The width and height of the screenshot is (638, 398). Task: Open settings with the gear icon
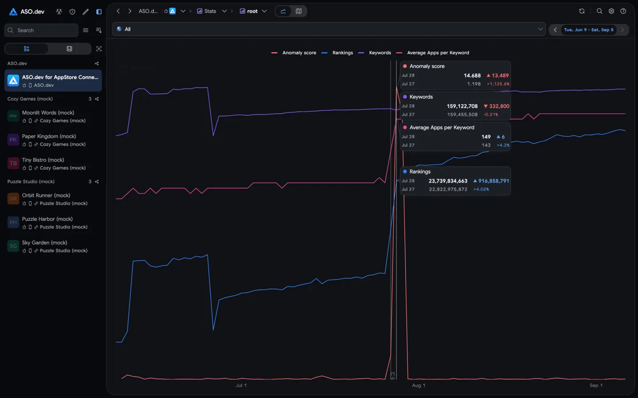tap(611, 11)
